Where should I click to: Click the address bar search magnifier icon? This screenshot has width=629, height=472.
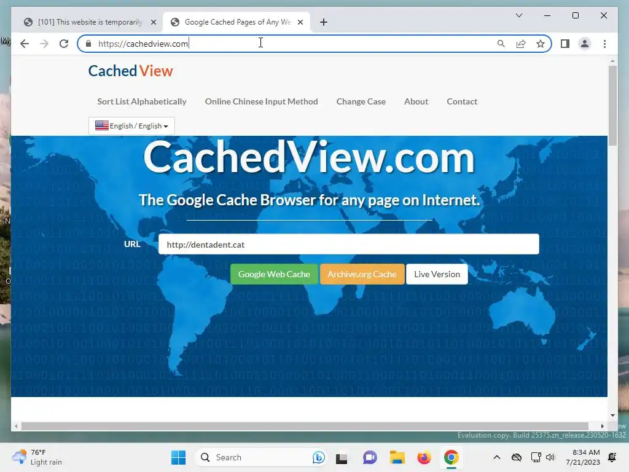tap(501, 44)
